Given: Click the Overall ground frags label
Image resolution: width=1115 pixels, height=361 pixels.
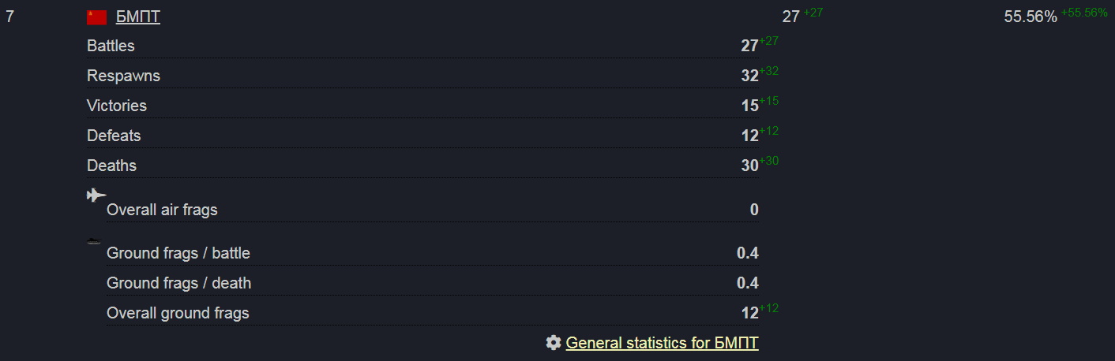Looking at the screenshot, I should (178, 313).
